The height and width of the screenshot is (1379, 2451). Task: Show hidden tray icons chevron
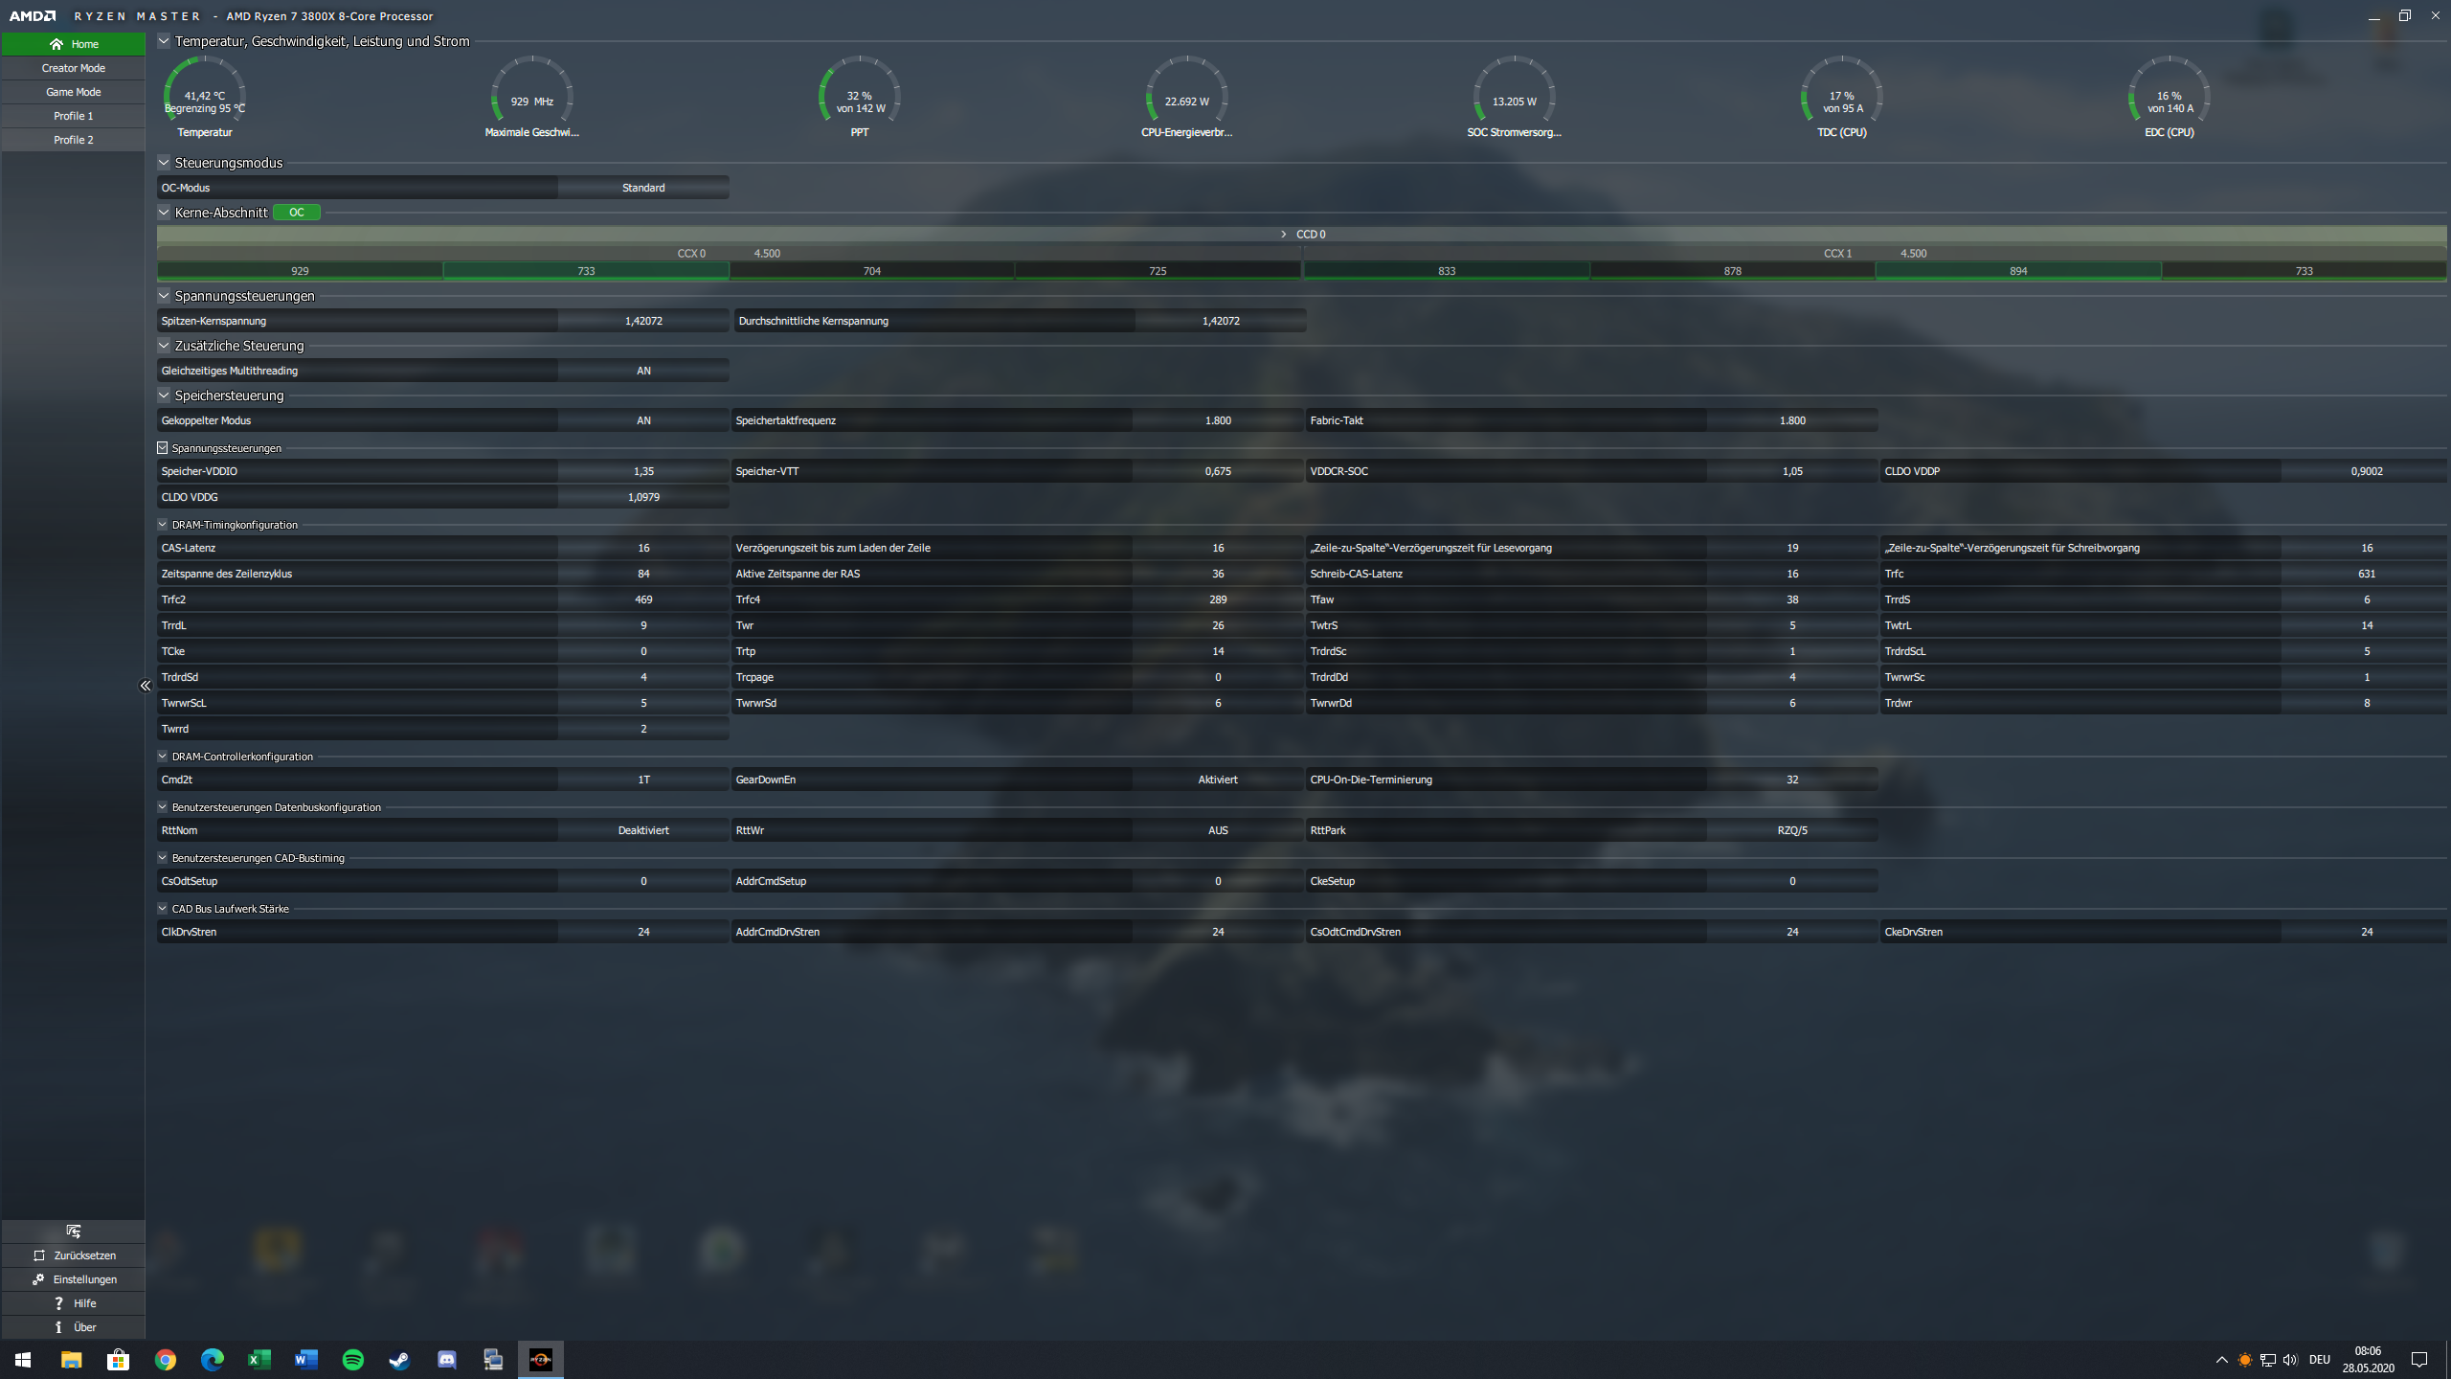[2222, 1360]
